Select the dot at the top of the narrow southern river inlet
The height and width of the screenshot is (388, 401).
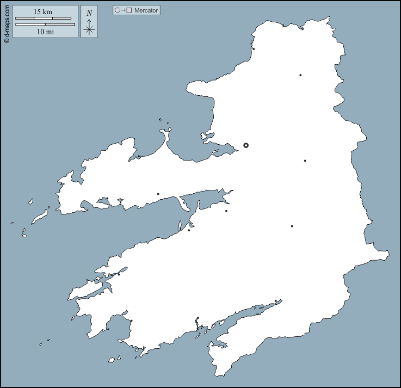(x=198, y=318)
